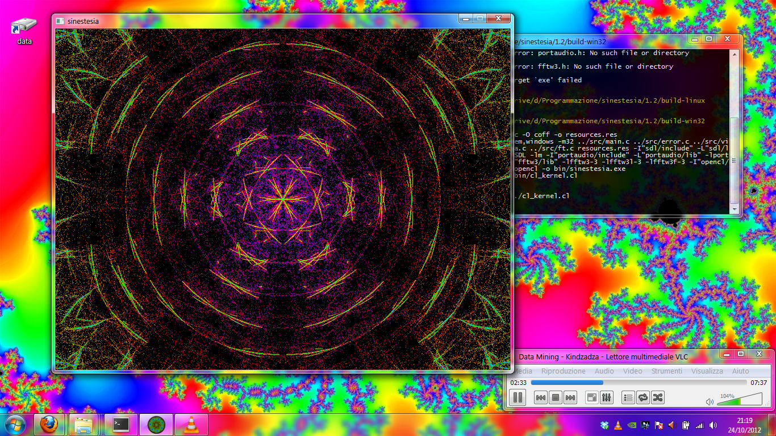Screen dimensions: 776x436
Task: Toggle VLC loop repeat mode
Action: (643, 398)
